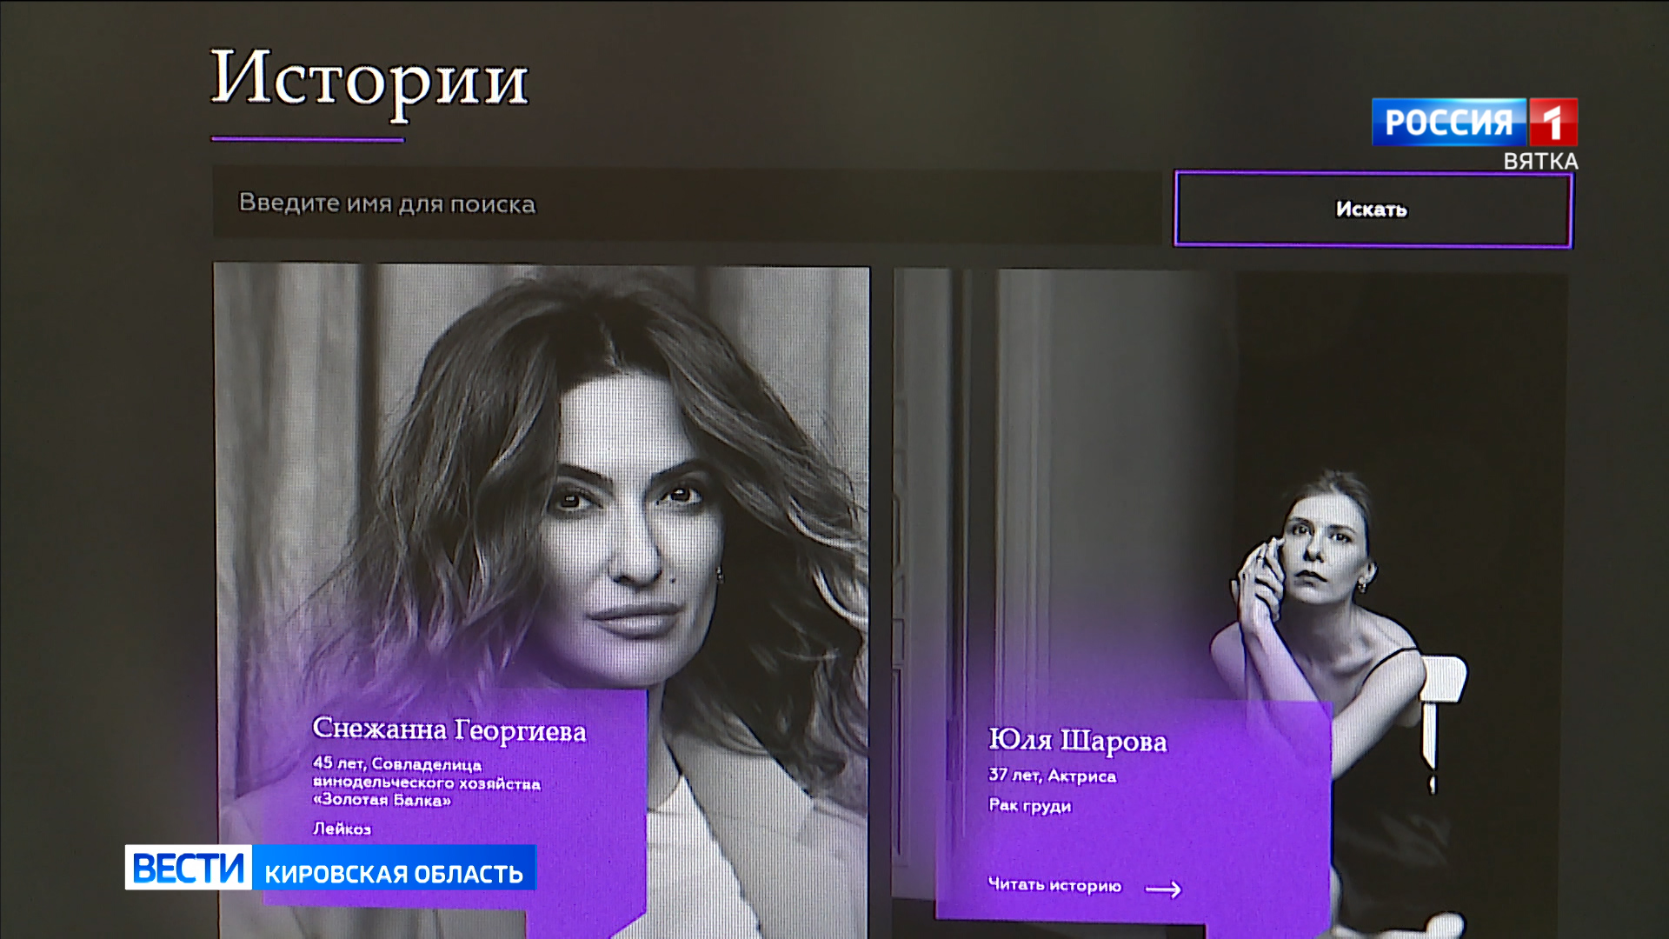Click the Искать search button
The image size is (1669, 939).
click(1373, 210)
